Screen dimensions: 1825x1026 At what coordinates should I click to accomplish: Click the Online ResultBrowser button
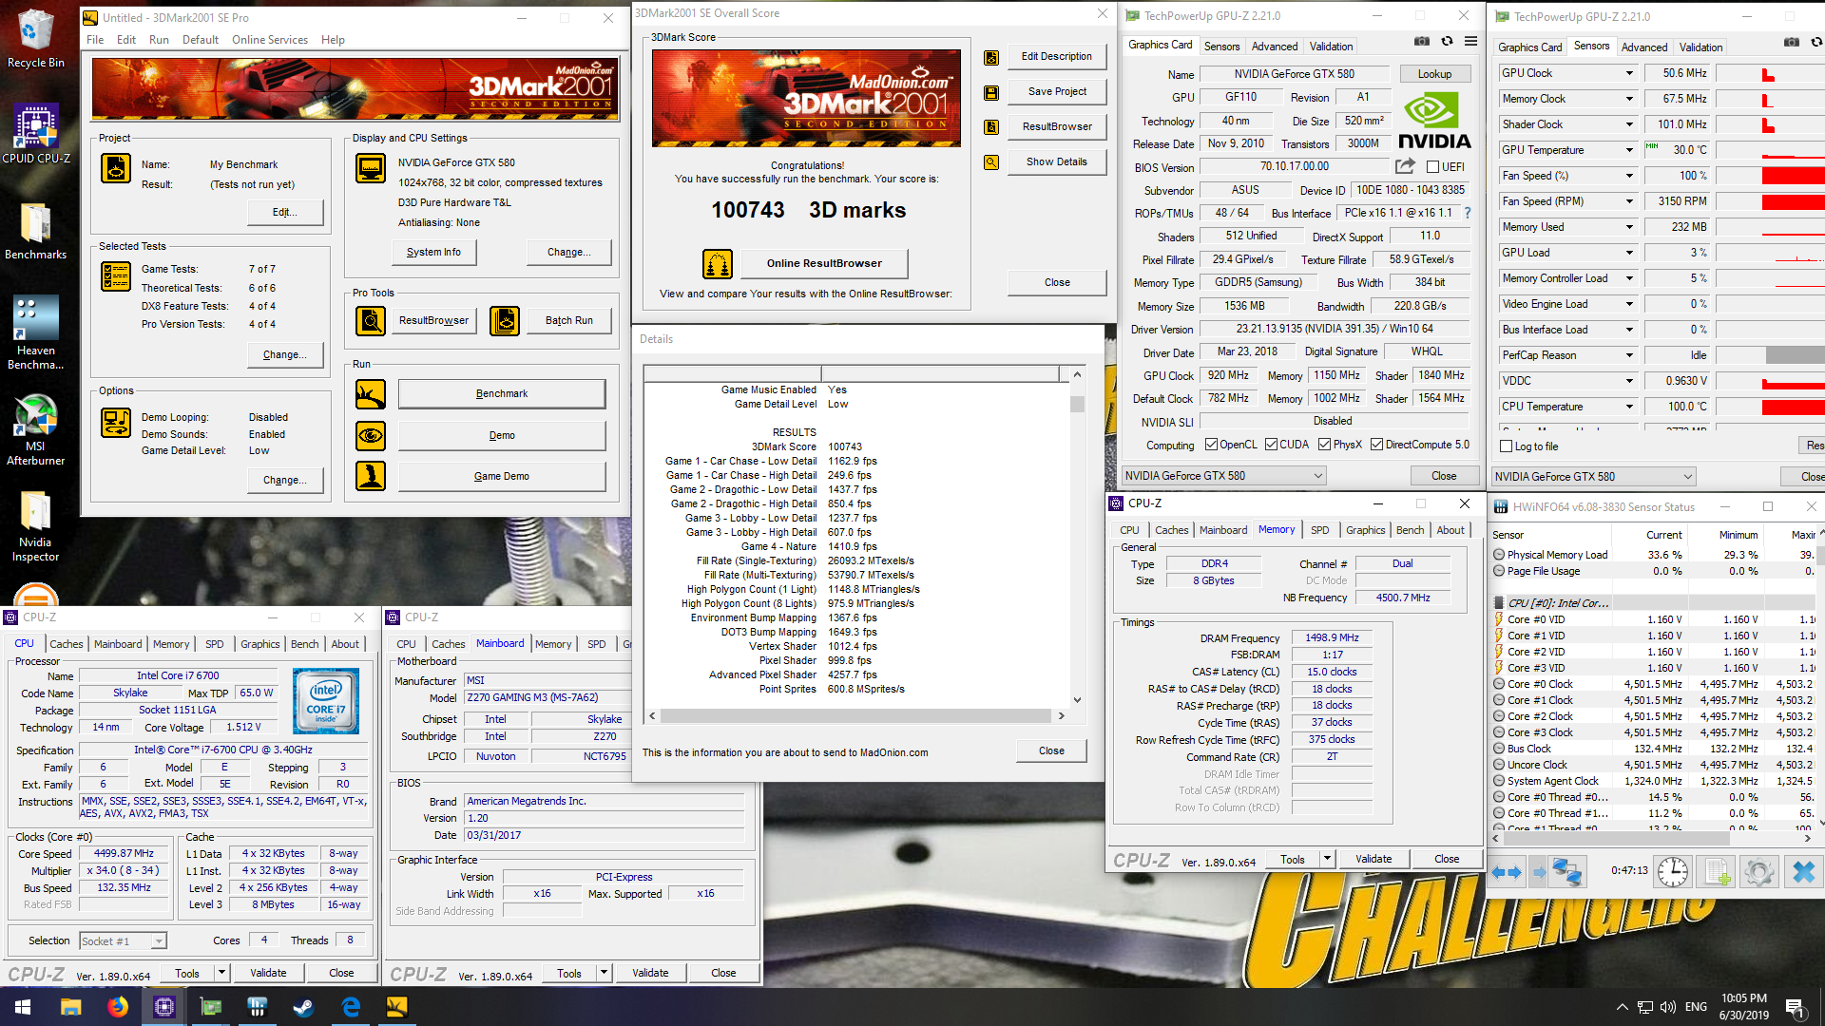pyautogui.click(x=824, y=264)
